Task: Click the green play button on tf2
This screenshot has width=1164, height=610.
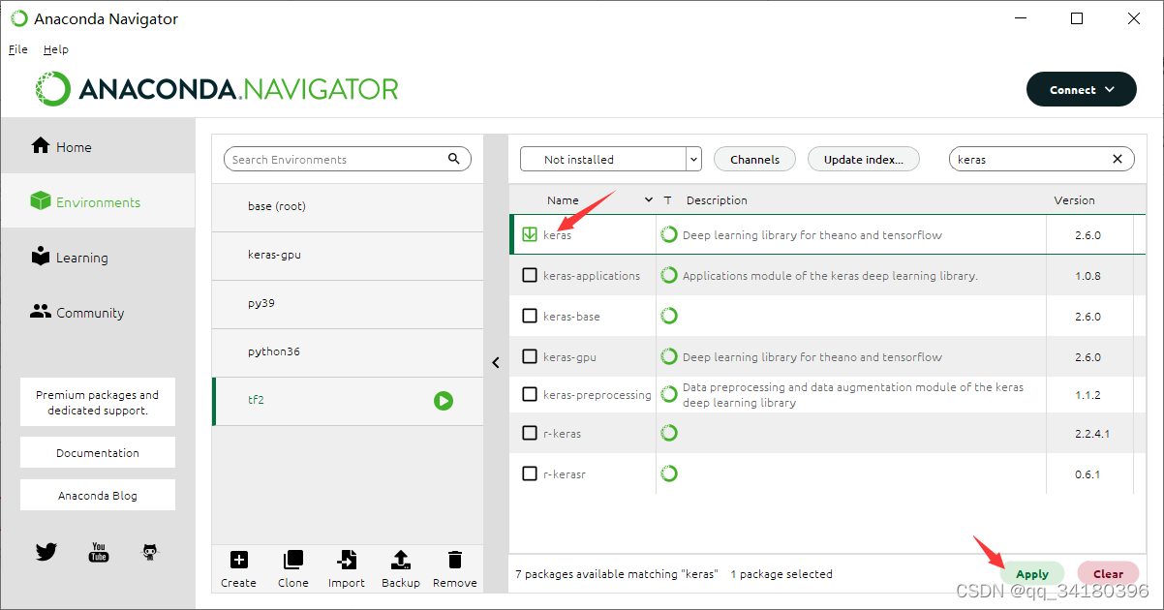Action: point(444,400)
